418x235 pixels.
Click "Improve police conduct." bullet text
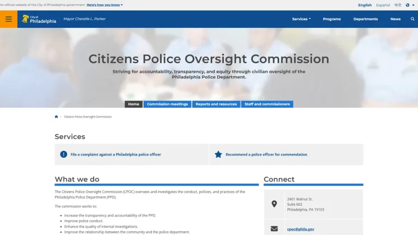point(83,221)
